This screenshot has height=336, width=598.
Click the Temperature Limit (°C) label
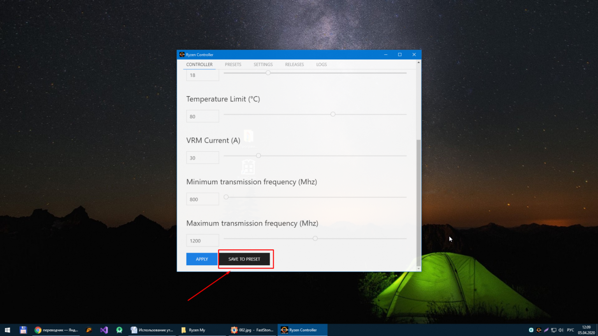coord(223,99)
